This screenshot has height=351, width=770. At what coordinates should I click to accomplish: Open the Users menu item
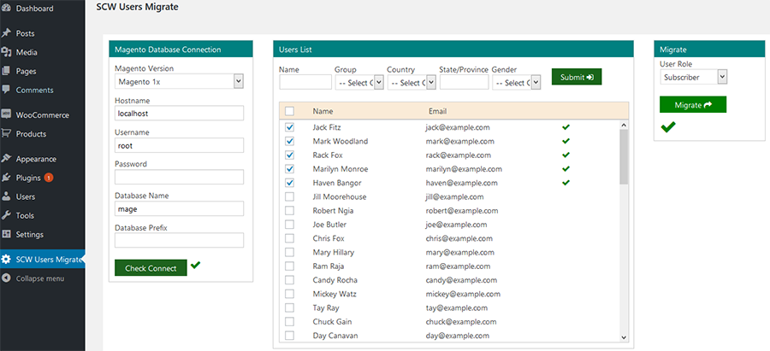(25, 196)
